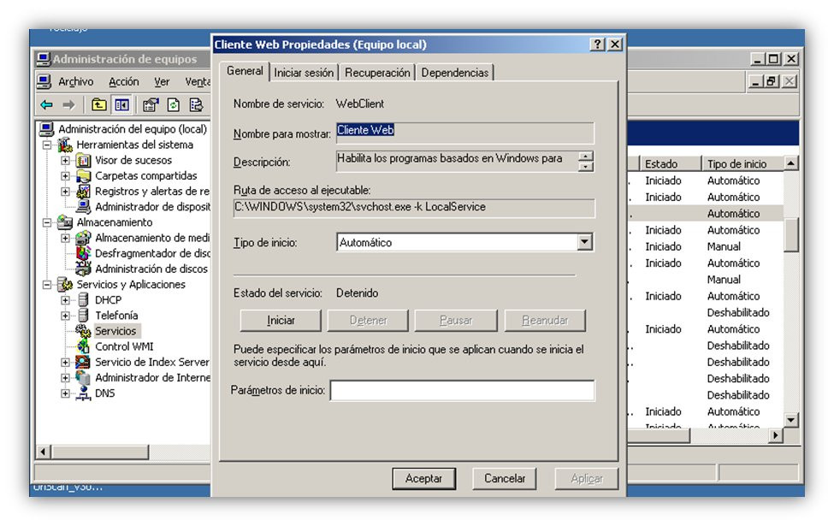The width and height of the screenshot is (834, 526).
Task: Click the Almacenamiento drive icon
Action: click(65, 222)
